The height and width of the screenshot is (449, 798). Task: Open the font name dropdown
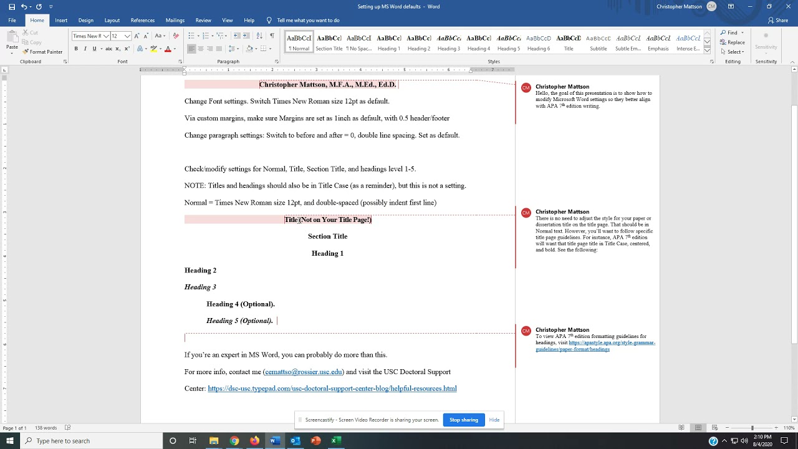[x=107, y=36]
